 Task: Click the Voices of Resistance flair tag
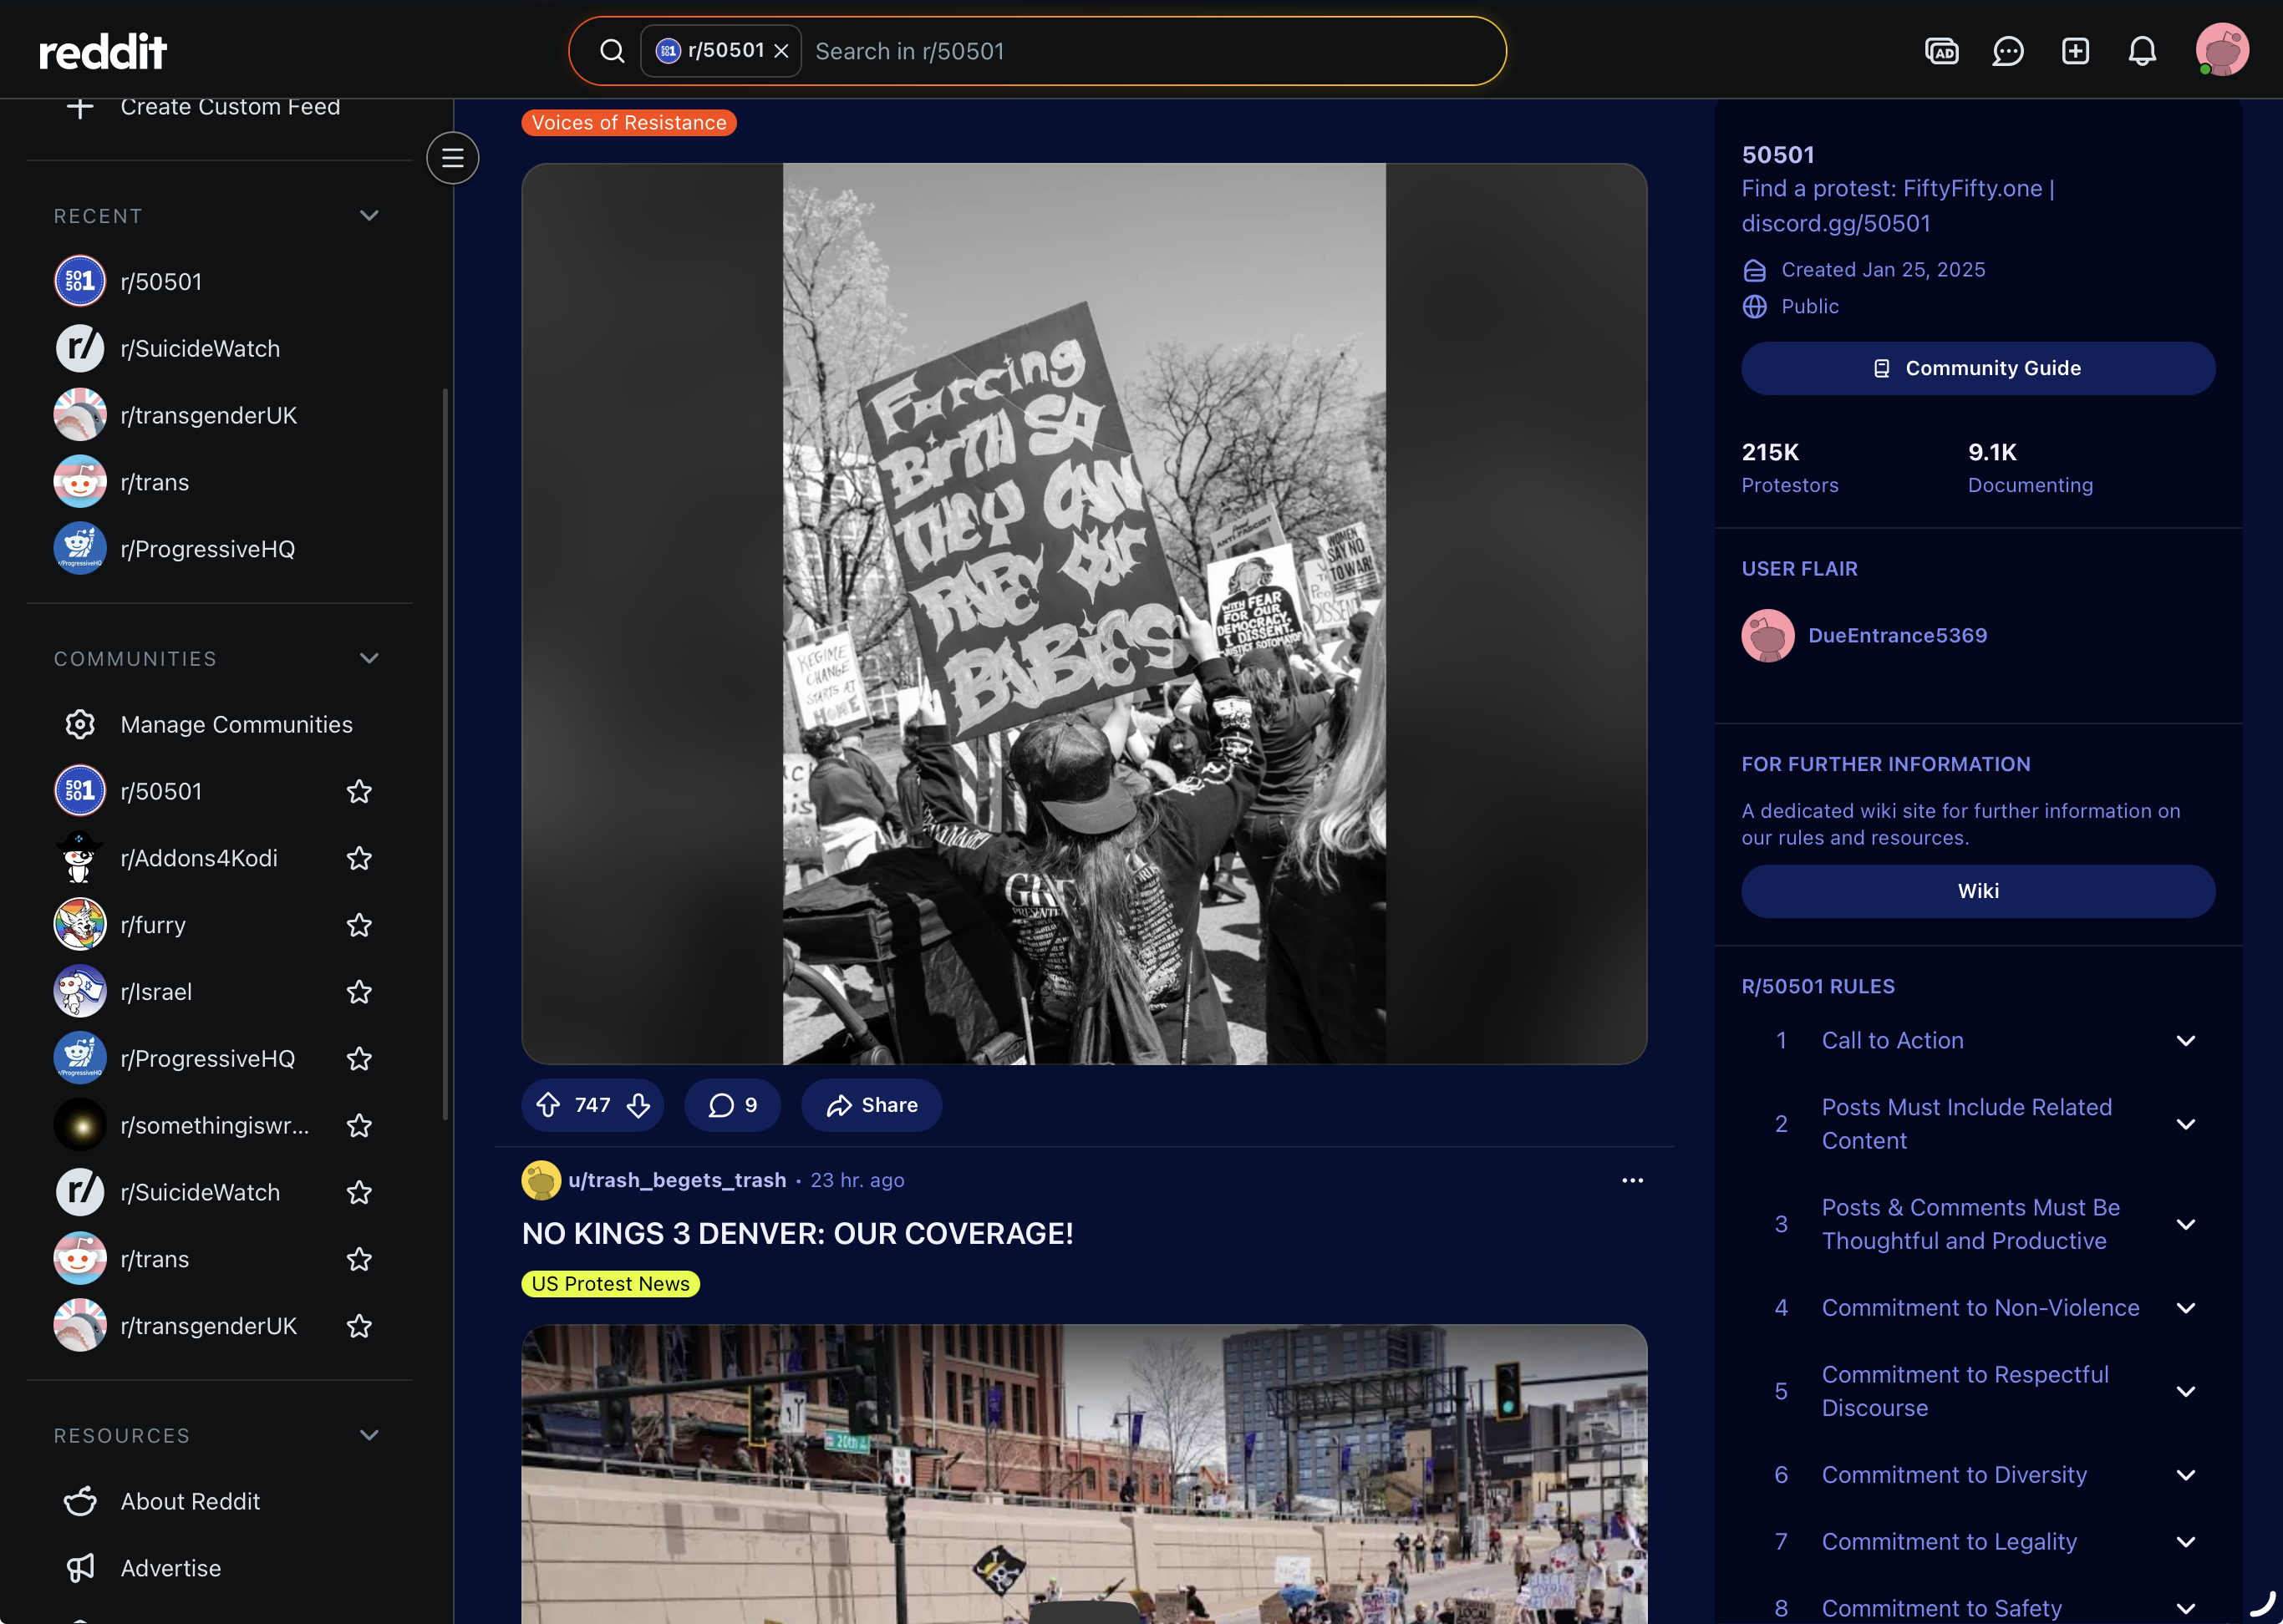click(628, 122)
